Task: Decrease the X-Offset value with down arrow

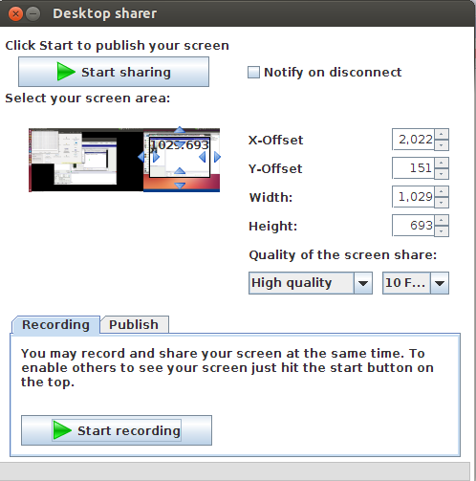Action: pyautogui.click(x=442, y=145)
